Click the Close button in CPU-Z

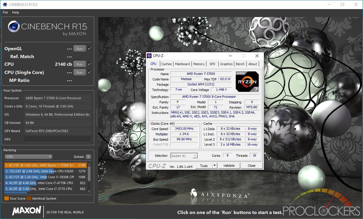[252, 166]
